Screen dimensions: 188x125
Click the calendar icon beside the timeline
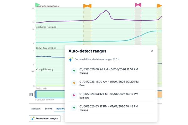31,94
